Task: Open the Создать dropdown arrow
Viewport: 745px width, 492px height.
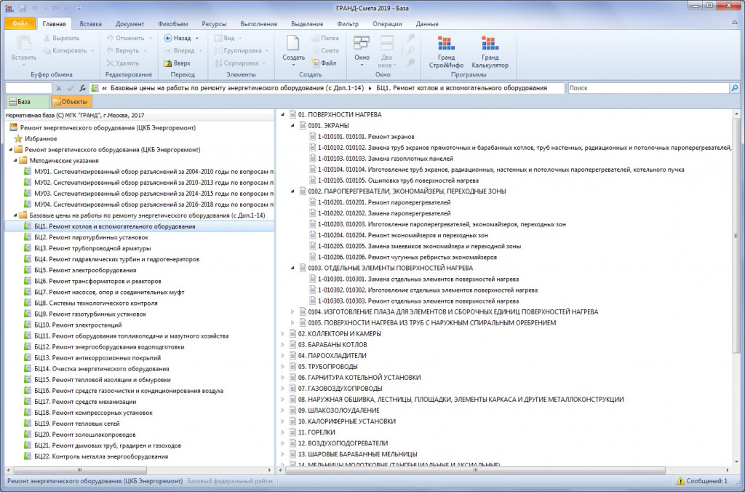Action: (293, 65)
